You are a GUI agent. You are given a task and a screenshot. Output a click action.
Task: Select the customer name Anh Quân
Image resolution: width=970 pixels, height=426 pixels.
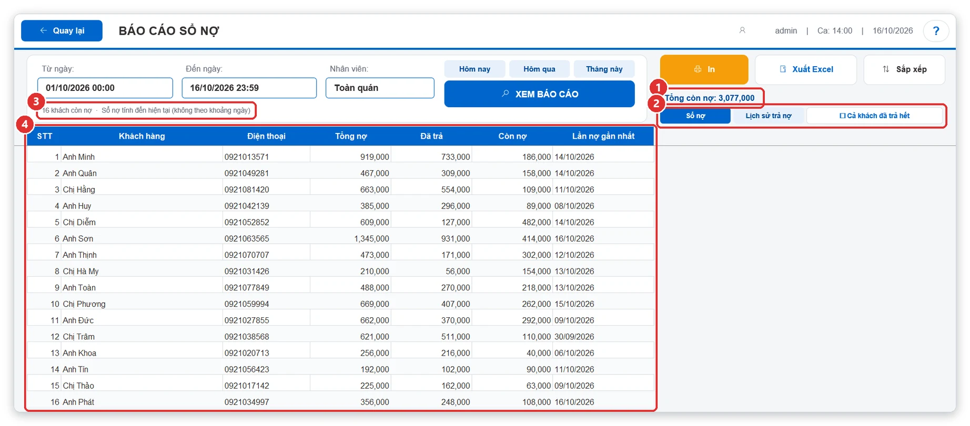point(79,173)
